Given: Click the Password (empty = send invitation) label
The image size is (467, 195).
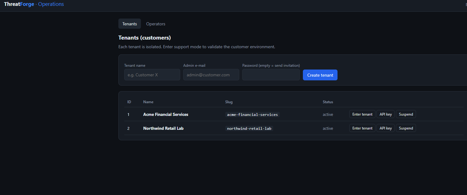Looking at the screenshot, I should point(271,66).
